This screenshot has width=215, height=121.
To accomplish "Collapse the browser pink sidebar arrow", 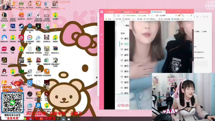I will pyautogui.click(x=102, y=107).
